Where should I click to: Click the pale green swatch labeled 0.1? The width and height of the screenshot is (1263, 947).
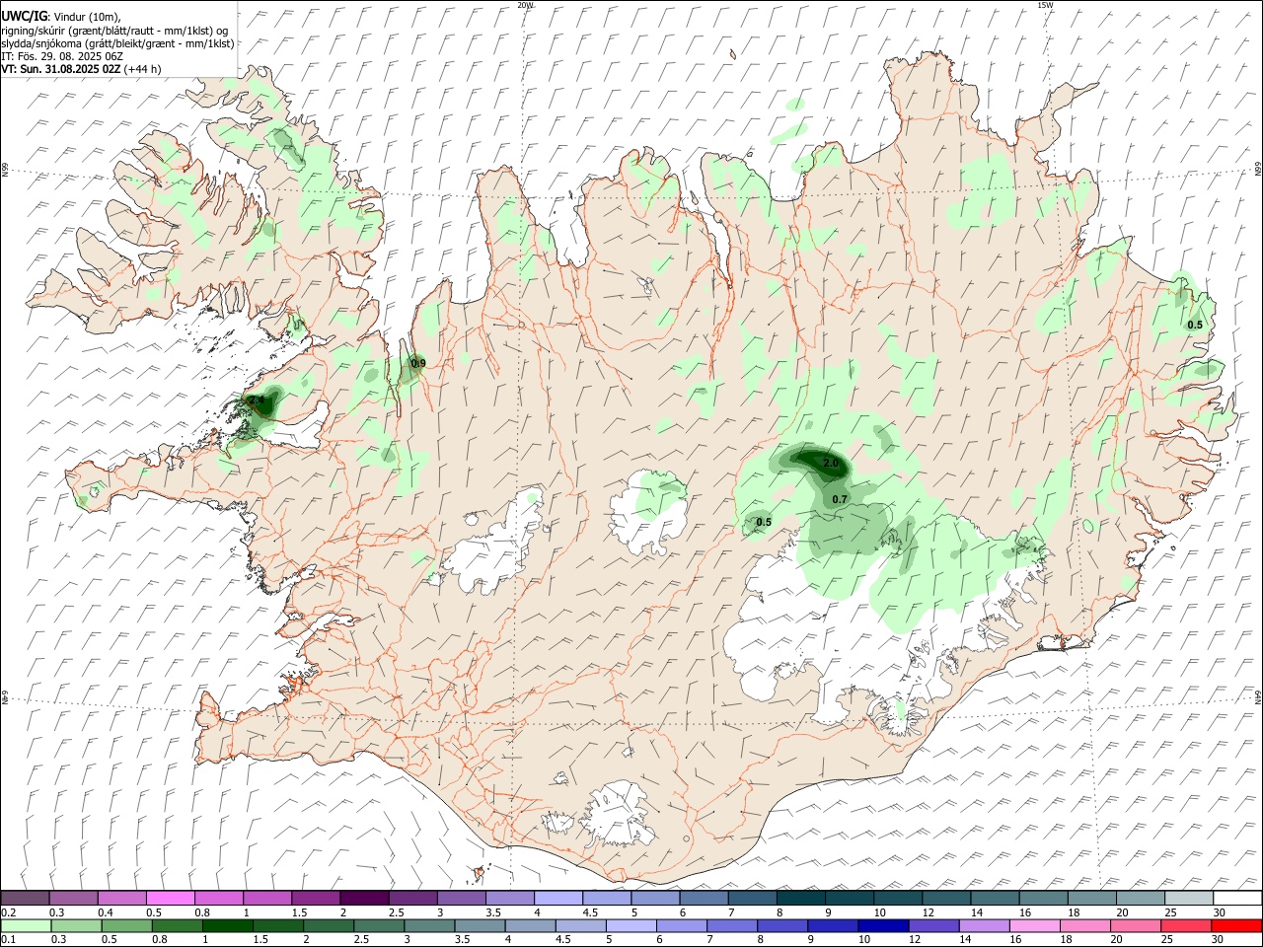[27, 925]
